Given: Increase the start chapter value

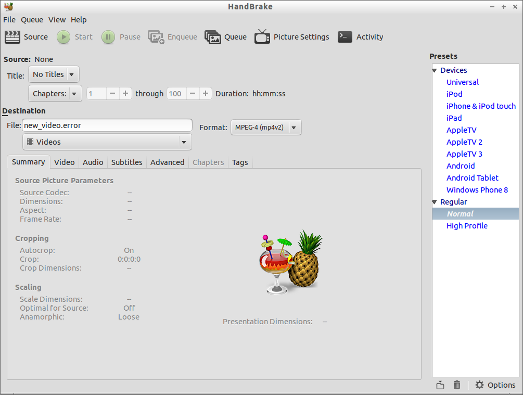Looking at the screenshot, I should (125, 93).
